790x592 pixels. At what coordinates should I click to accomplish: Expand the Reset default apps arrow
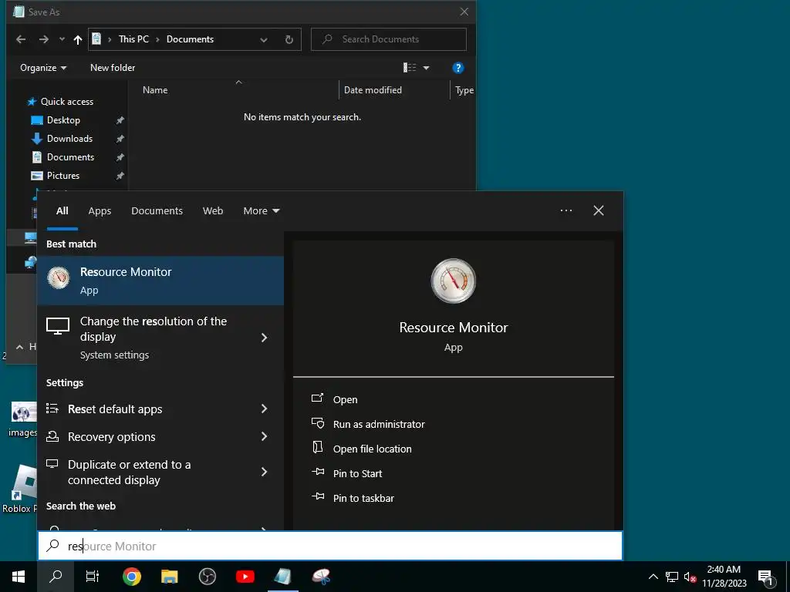click(x=264, y=409)
